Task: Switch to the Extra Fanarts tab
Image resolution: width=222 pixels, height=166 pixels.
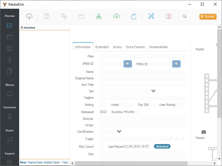Action: 135,47
